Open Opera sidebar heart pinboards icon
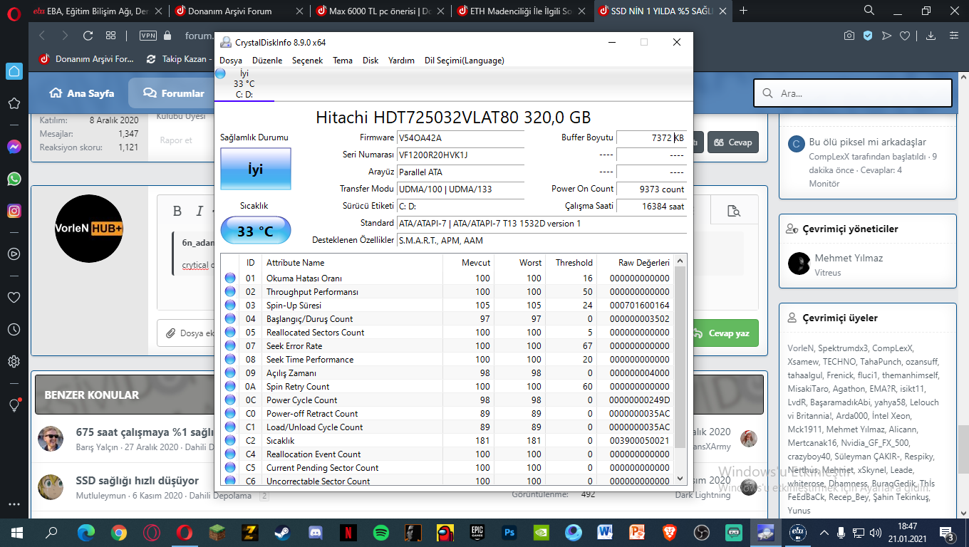Screen dimensions: 969x547 14,297
